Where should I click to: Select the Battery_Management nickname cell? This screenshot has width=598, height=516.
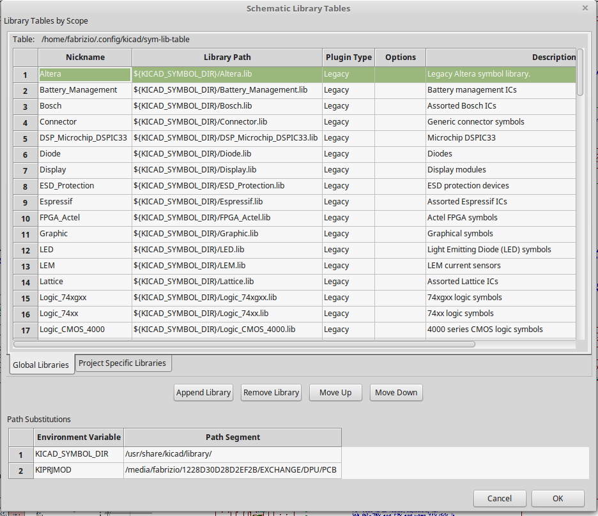click(x=84, y=90)
